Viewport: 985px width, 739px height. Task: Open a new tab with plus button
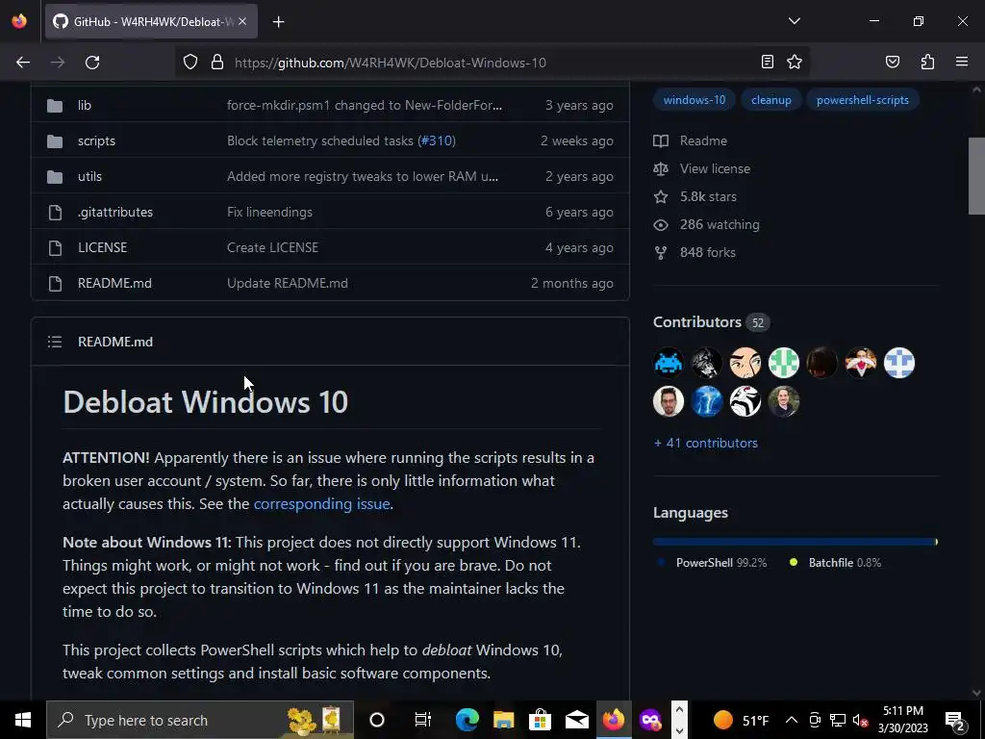(278, 22)
